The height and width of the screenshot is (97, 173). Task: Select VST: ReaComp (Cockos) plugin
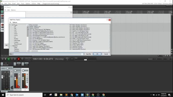click(x=76, y=48)
